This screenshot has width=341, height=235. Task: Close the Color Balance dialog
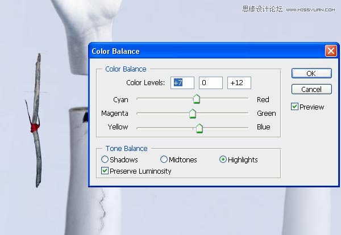[331, 51]
